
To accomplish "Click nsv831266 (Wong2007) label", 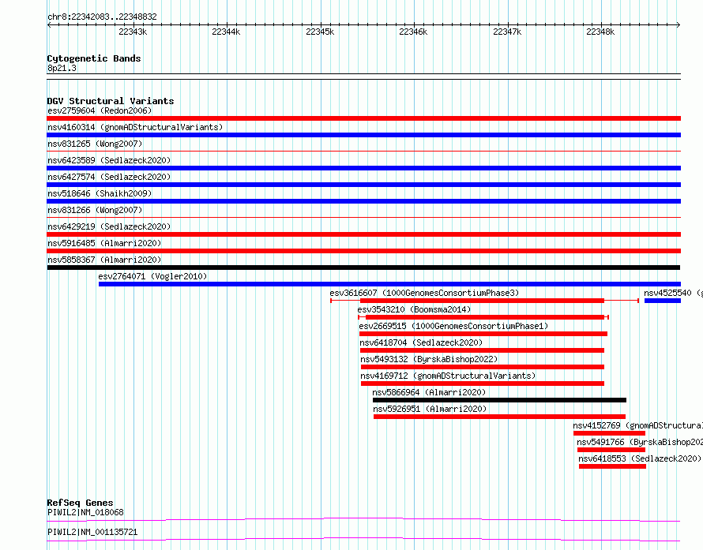I will [x=95, y=210].
